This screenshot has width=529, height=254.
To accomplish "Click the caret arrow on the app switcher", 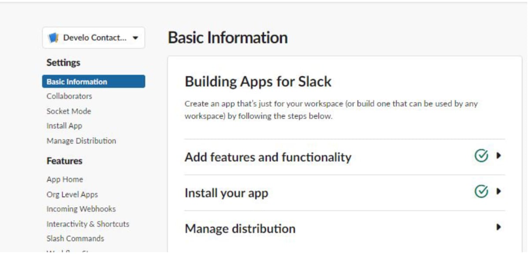I will [x=137, y=37].
